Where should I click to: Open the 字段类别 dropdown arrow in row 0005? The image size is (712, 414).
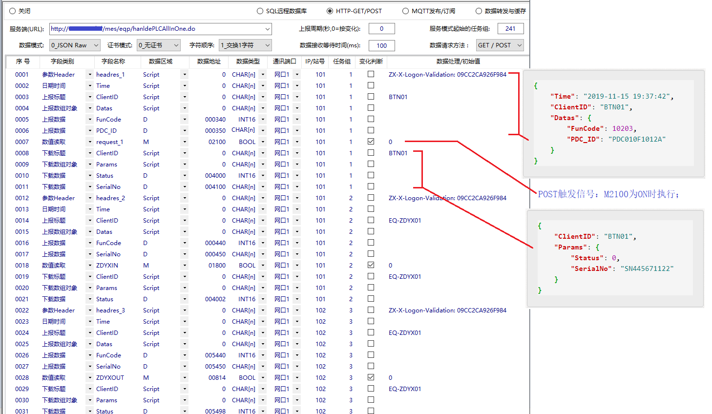(x=89, y=120)
